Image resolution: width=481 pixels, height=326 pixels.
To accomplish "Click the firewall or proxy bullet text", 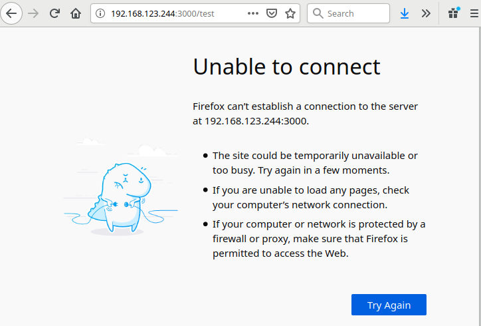I will tap(319, 238).
